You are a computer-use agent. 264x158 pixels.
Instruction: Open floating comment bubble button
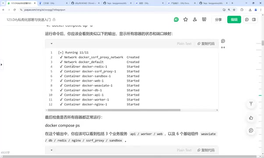[251, 130]
